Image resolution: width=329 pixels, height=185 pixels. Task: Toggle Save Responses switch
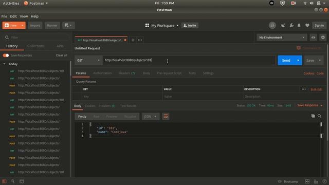click(6, 55)
